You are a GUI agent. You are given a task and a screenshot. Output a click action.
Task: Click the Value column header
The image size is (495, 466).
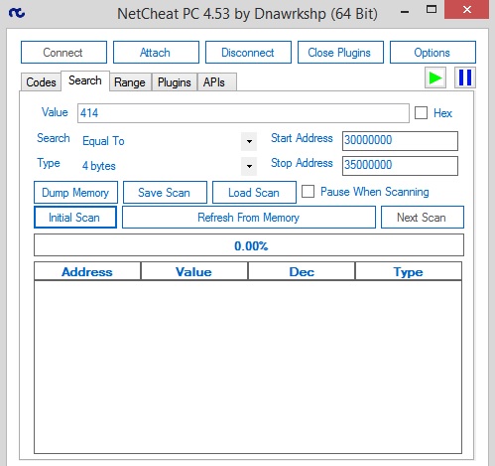point(194,271)
